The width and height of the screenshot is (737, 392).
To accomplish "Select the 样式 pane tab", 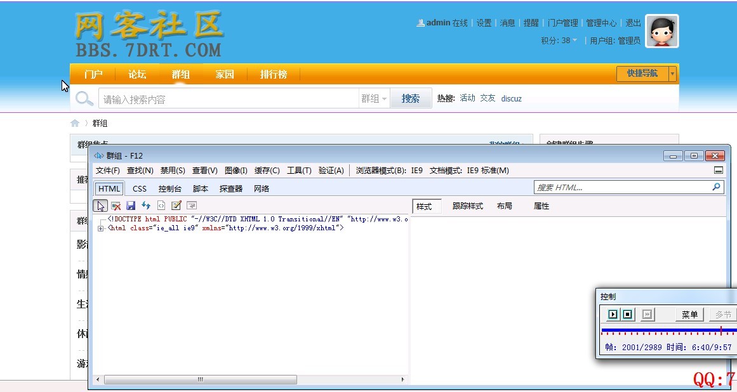I will [427, 207].
